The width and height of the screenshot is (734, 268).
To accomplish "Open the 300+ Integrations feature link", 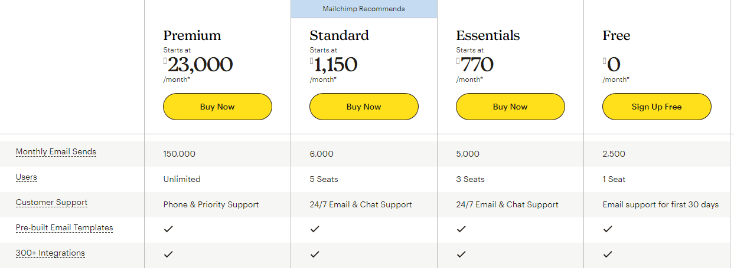I will [x=50, y=253].
